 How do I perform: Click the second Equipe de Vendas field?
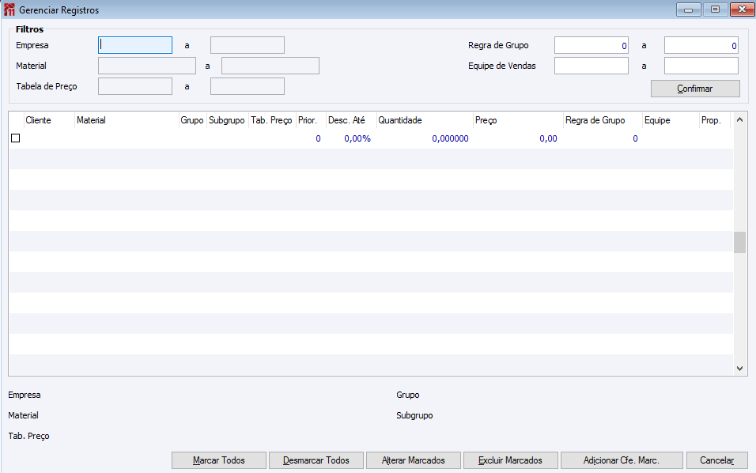701,66
